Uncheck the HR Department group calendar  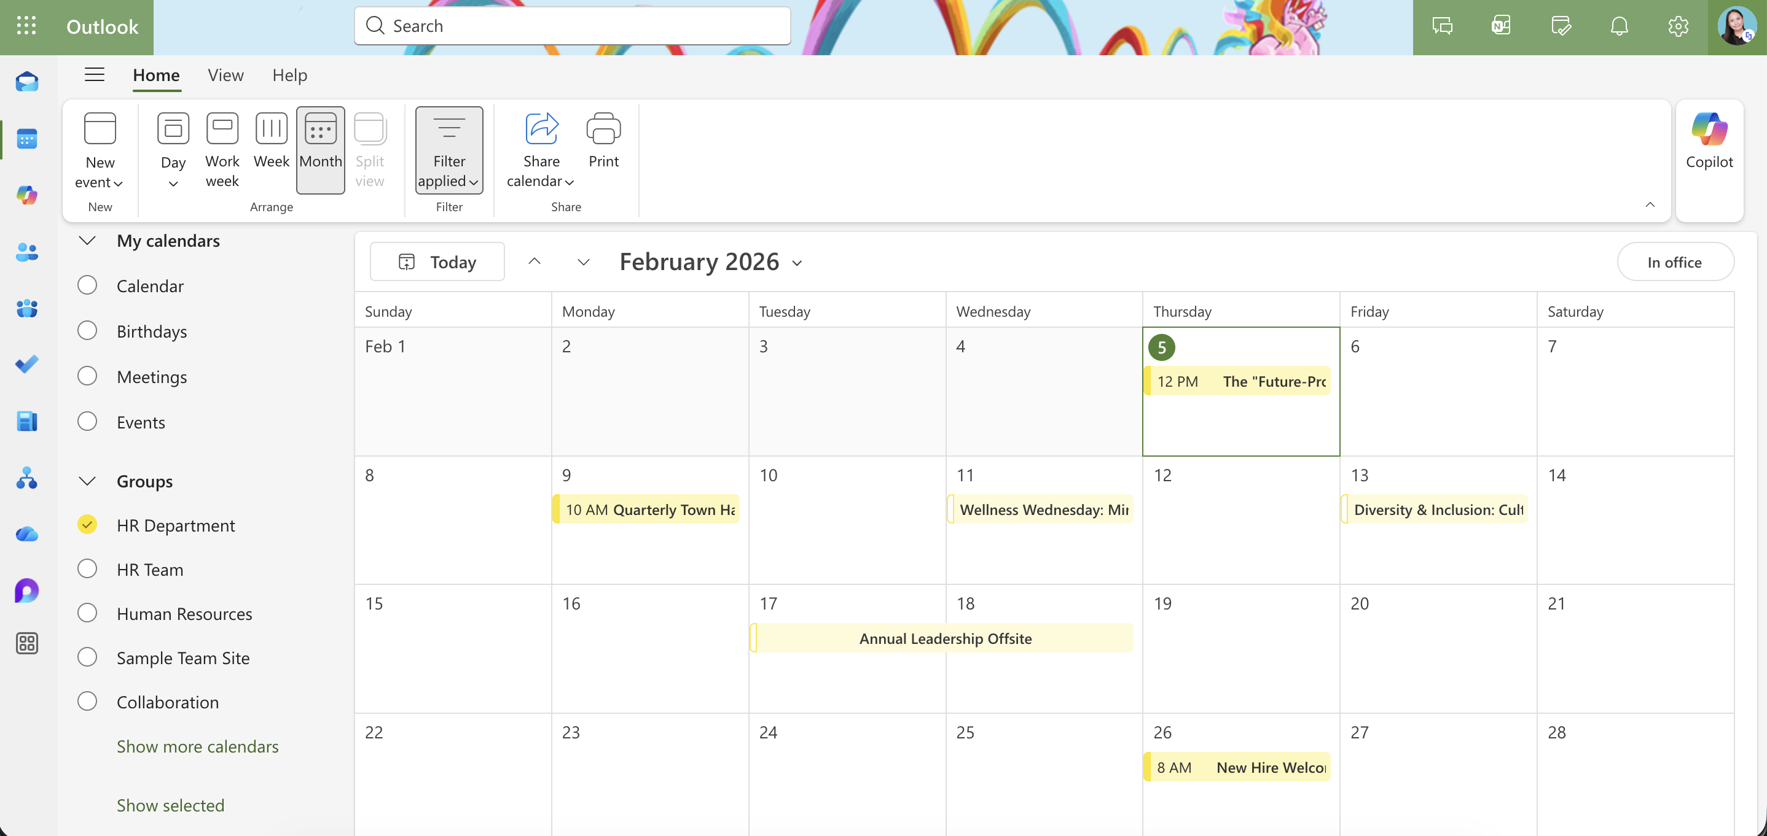pyautogui.click(x=87, y=524)
